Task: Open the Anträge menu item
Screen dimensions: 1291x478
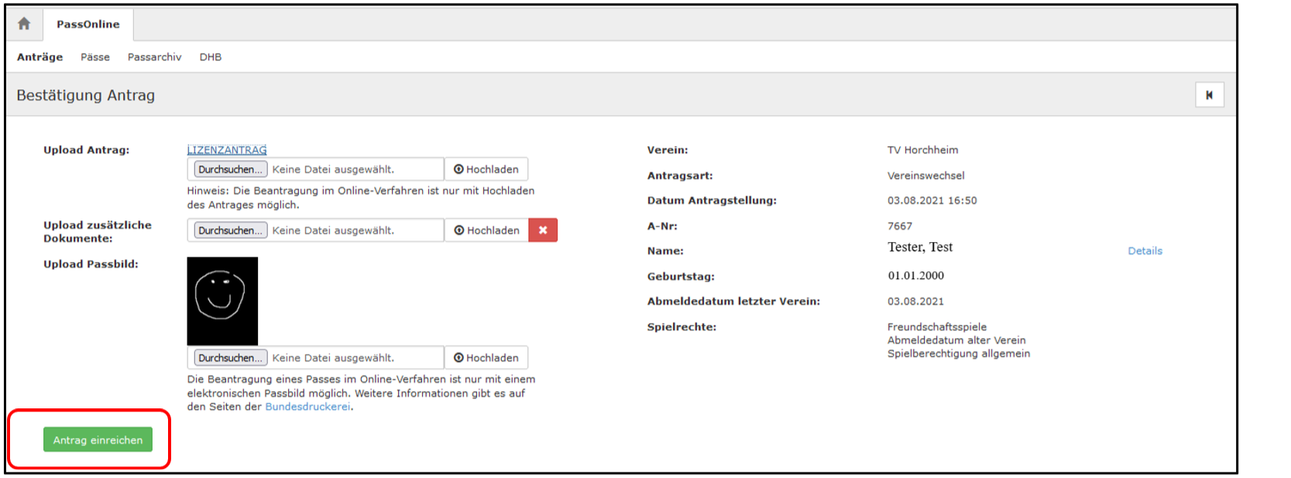Action: tap(40, 57)
